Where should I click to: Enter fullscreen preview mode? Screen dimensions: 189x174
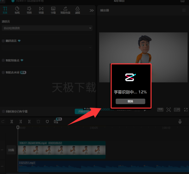click(186, 110)
